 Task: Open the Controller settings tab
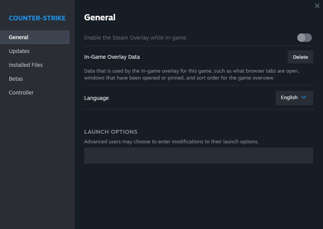pyautogui.click(x=21, y=93)
